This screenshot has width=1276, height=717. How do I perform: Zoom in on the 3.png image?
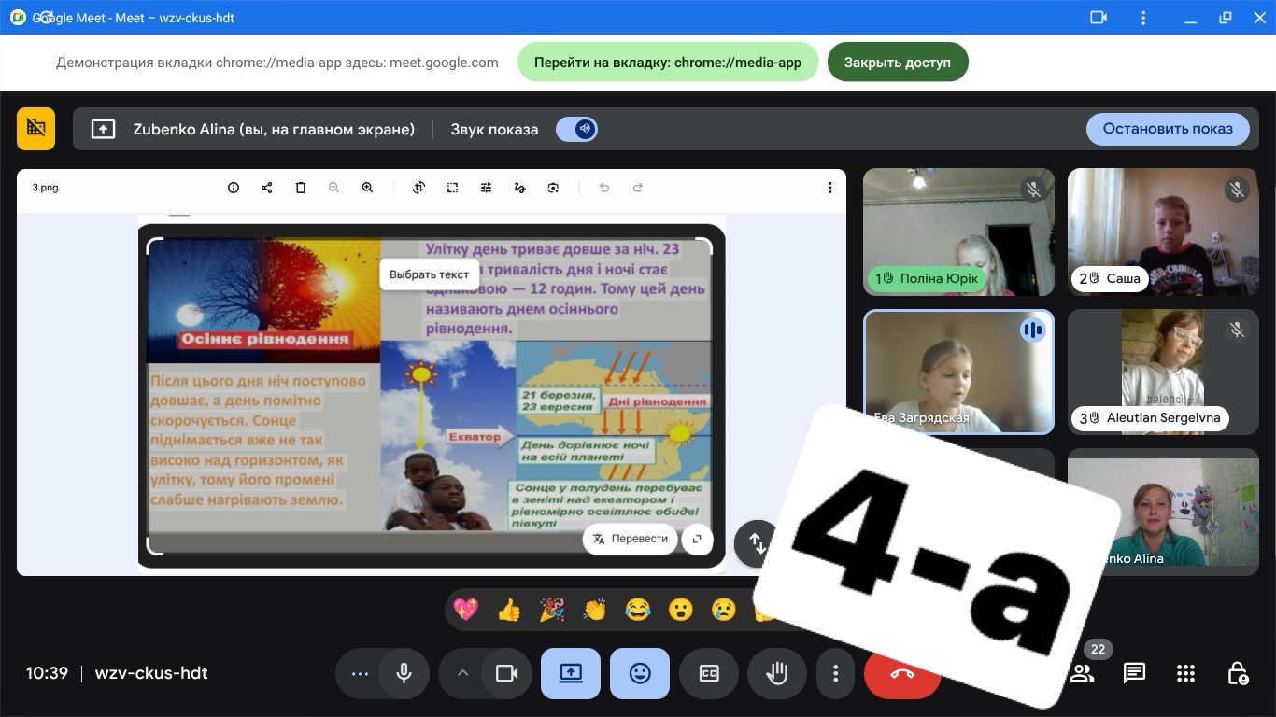368,188
